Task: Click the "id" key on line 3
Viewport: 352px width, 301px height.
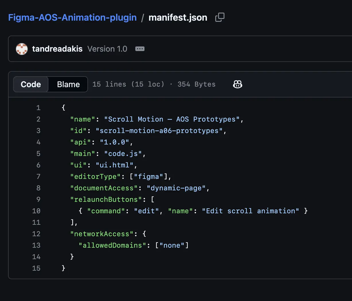Action: click(x=79, y=131)
